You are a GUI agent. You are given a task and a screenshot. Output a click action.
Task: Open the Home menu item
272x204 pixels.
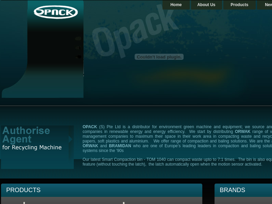176,5
